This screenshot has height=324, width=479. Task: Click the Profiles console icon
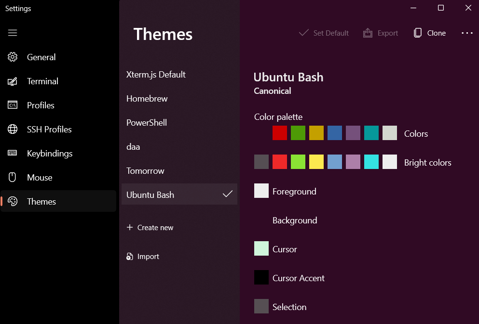coord(13,105)
